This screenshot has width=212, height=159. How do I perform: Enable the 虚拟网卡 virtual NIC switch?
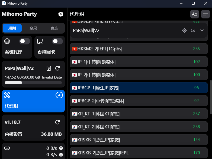click(x=57, y=41)
